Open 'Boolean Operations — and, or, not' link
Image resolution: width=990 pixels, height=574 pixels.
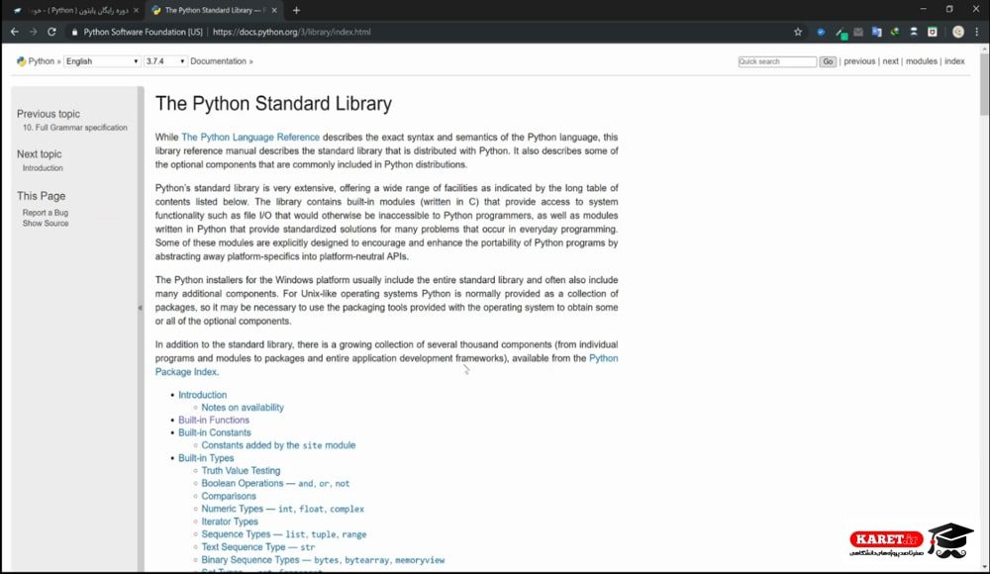pyautogui.click(x=275, y=483)
